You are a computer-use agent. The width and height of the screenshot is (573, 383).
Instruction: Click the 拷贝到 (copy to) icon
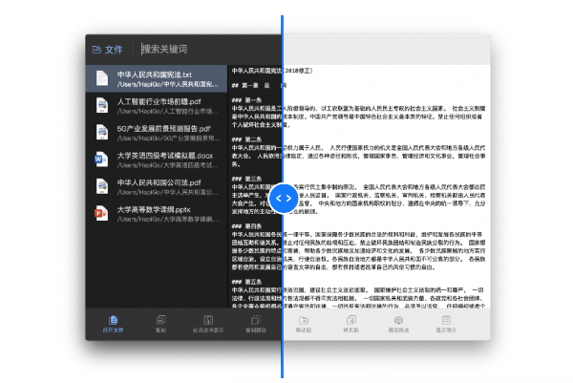coord(351,320)
